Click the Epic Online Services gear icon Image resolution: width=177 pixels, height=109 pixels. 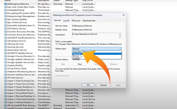[5, 22]
